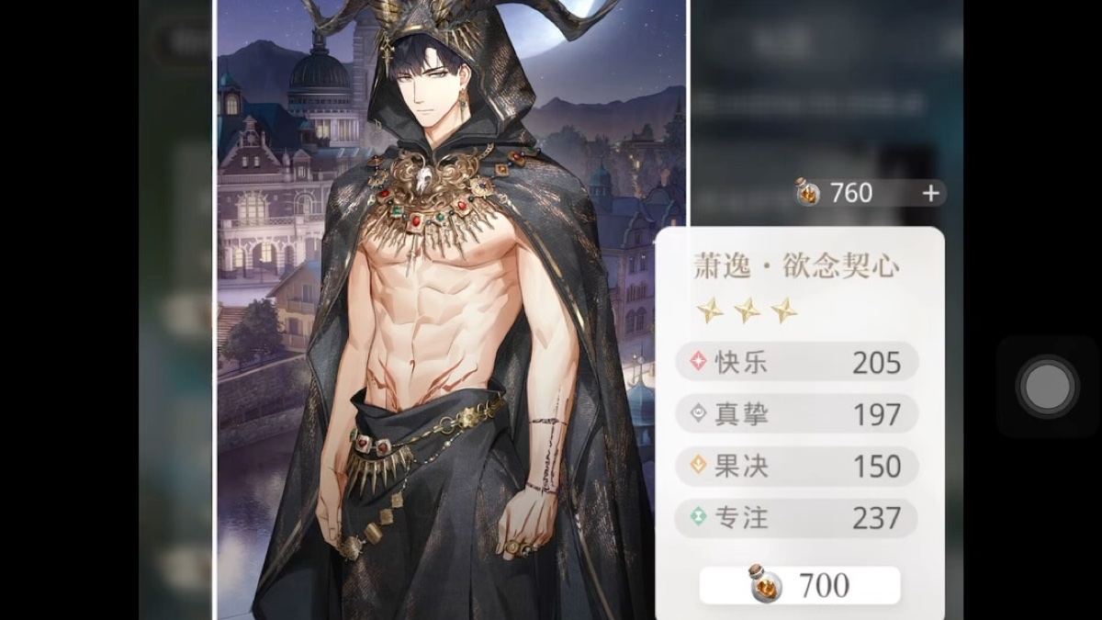The height and width of the screenshot is (620, 1102).
Task: Open the floating assistive touch circle
Action: (1047, 387)
